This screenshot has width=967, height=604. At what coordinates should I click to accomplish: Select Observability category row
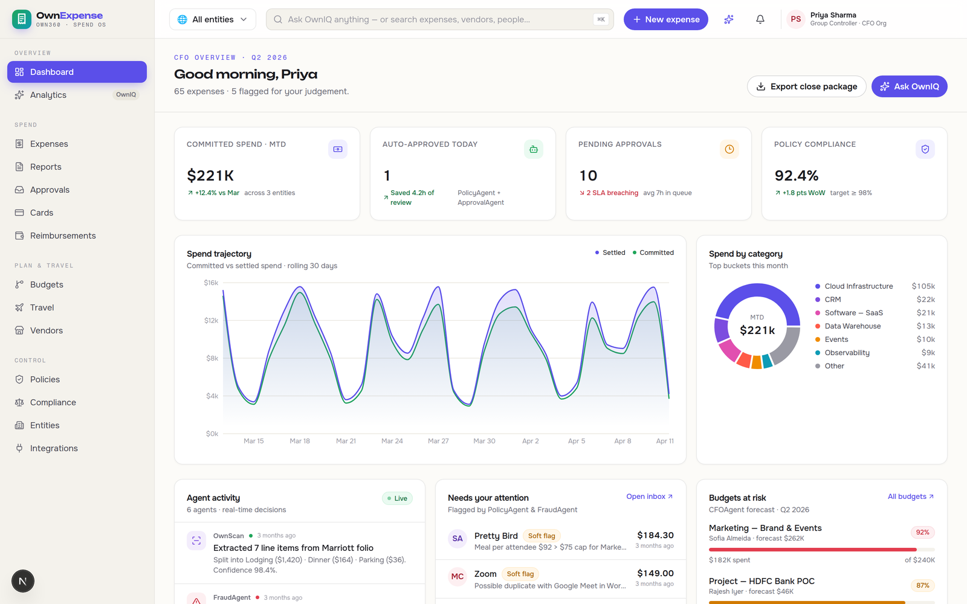pyautogui.click(x=875, y=353)
